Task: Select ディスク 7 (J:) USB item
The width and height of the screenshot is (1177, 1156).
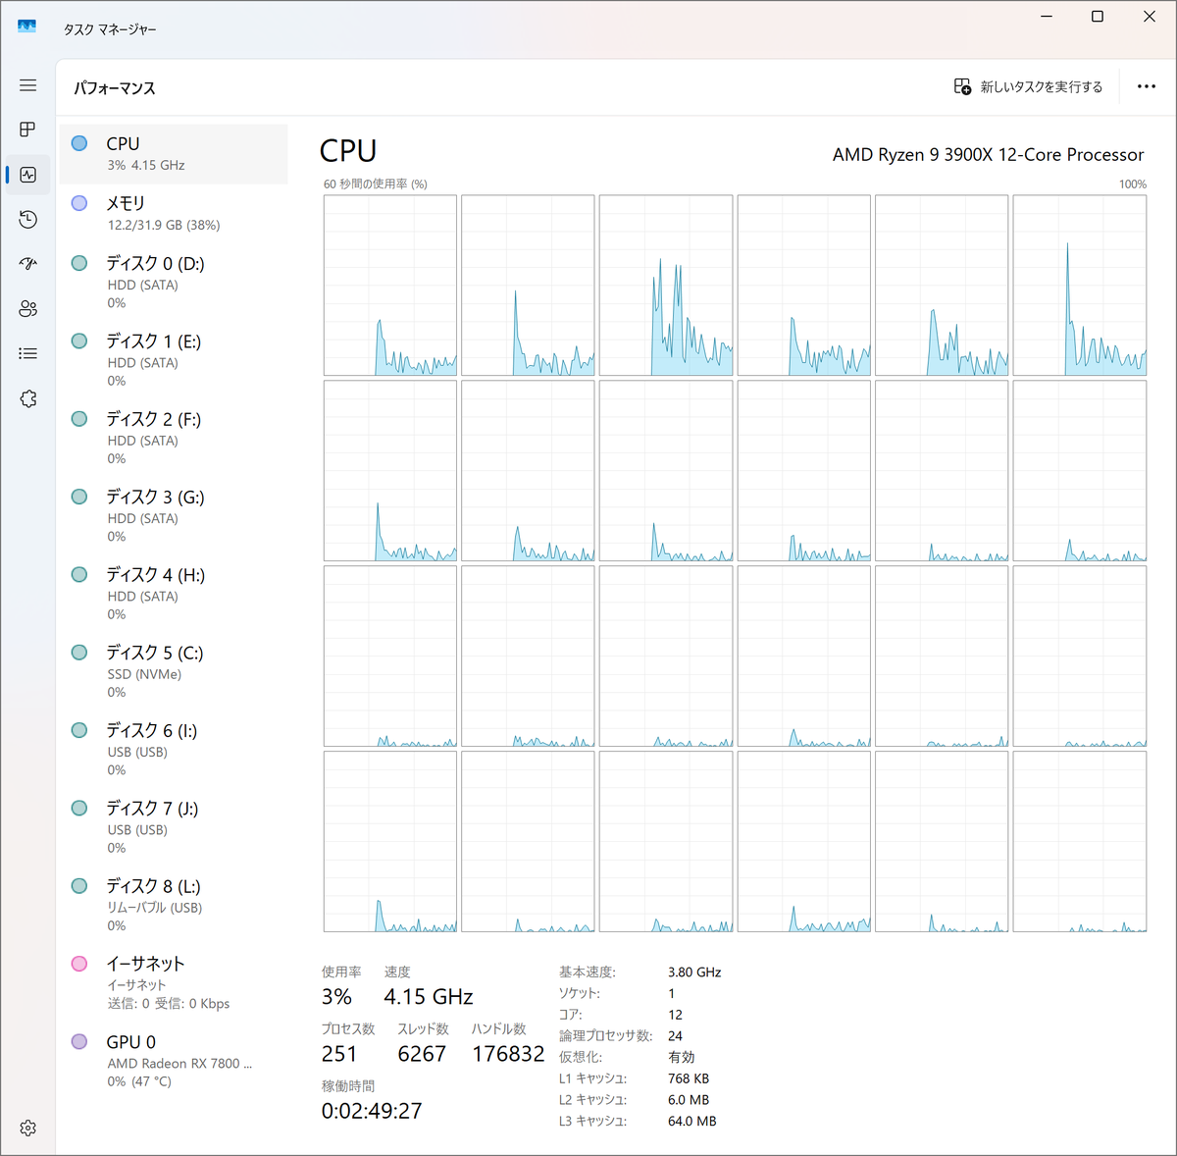Action: coord(174,826)
